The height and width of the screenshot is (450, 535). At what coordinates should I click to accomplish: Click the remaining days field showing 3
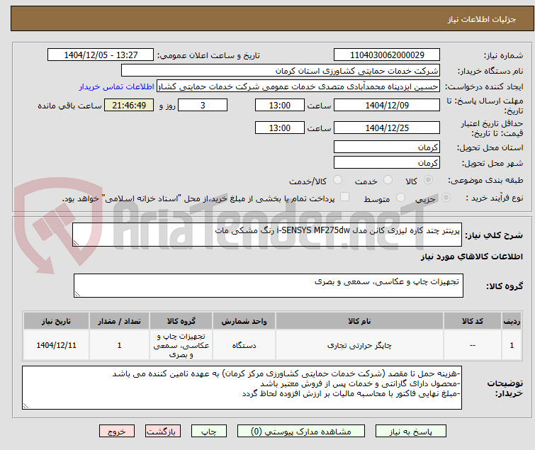pos(203,105)
